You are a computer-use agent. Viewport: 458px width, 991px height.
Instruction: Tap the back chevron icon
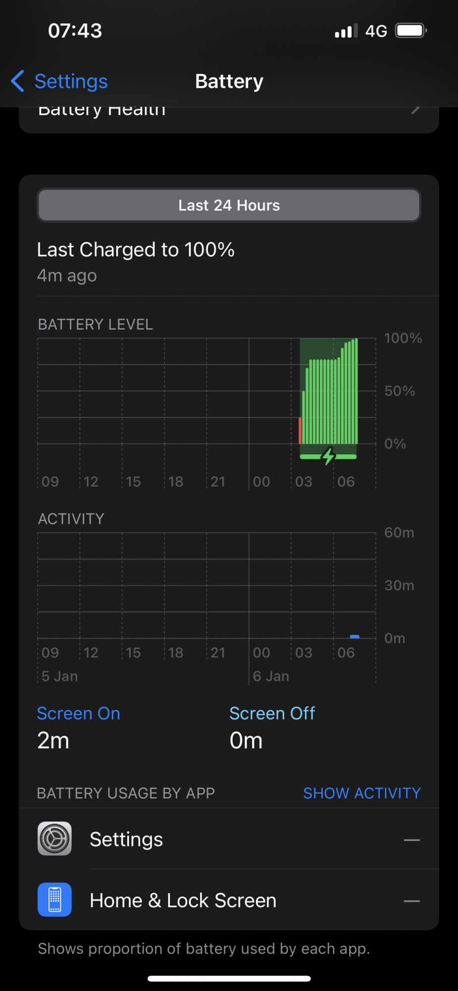click(17, 81)
